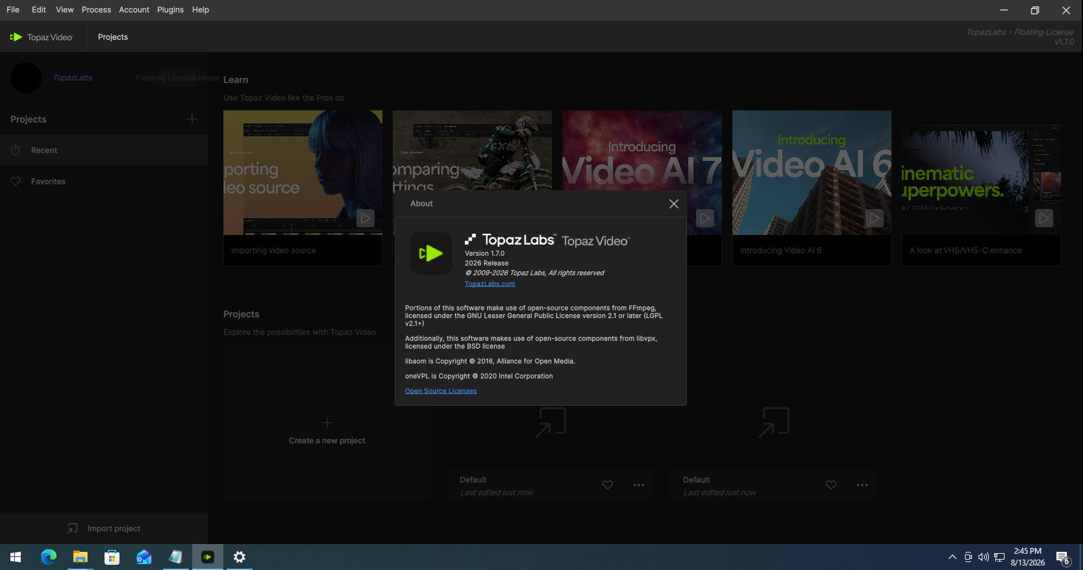The width and height of the screenshot is (1083, 570).
Task: Click the libaom copyright line
Action: coord(490,362)
